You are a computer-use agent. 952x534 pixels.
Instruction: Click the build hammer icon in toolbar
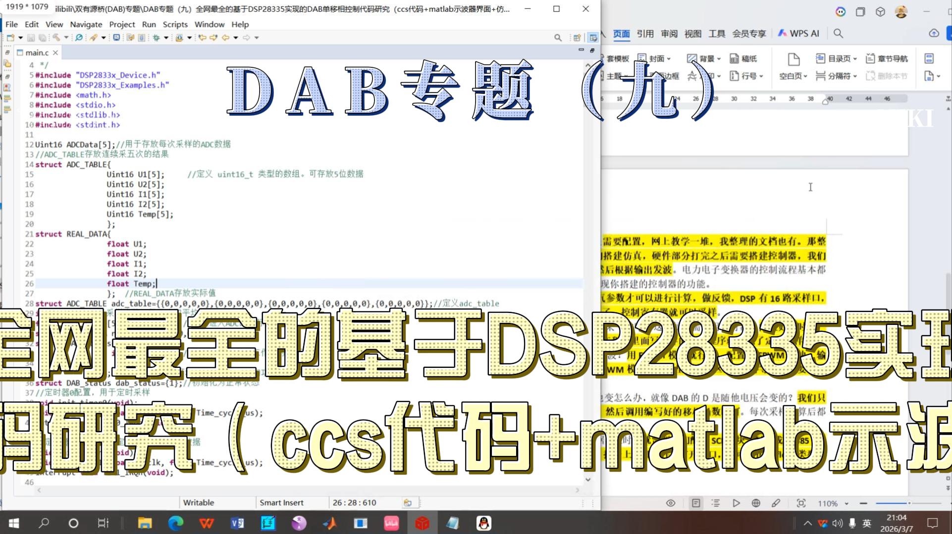coord(56,38)
